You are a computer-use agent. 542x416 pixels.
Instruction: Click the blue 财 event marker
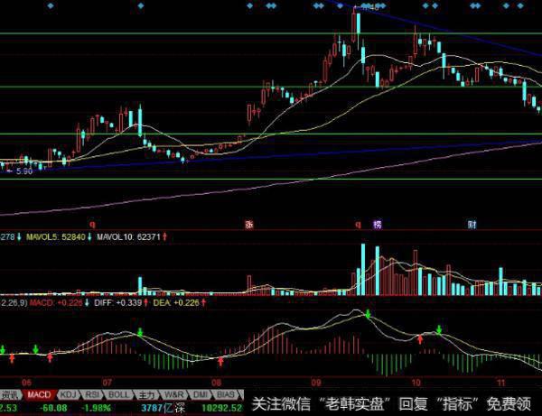pyautogui.click(x=472, y=223)
